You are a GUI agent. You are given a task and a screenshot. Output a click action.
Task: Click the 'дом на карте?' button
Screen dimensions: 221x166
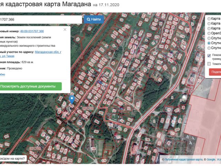point(13,159)
